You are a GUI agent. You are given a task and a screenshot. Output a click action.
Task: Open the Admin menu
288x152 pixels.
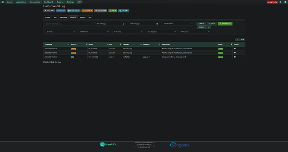click(x=10, y=2)
